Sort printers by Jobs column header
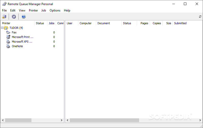The height and width of the screenshot is (128, 203). click(52, 23)
